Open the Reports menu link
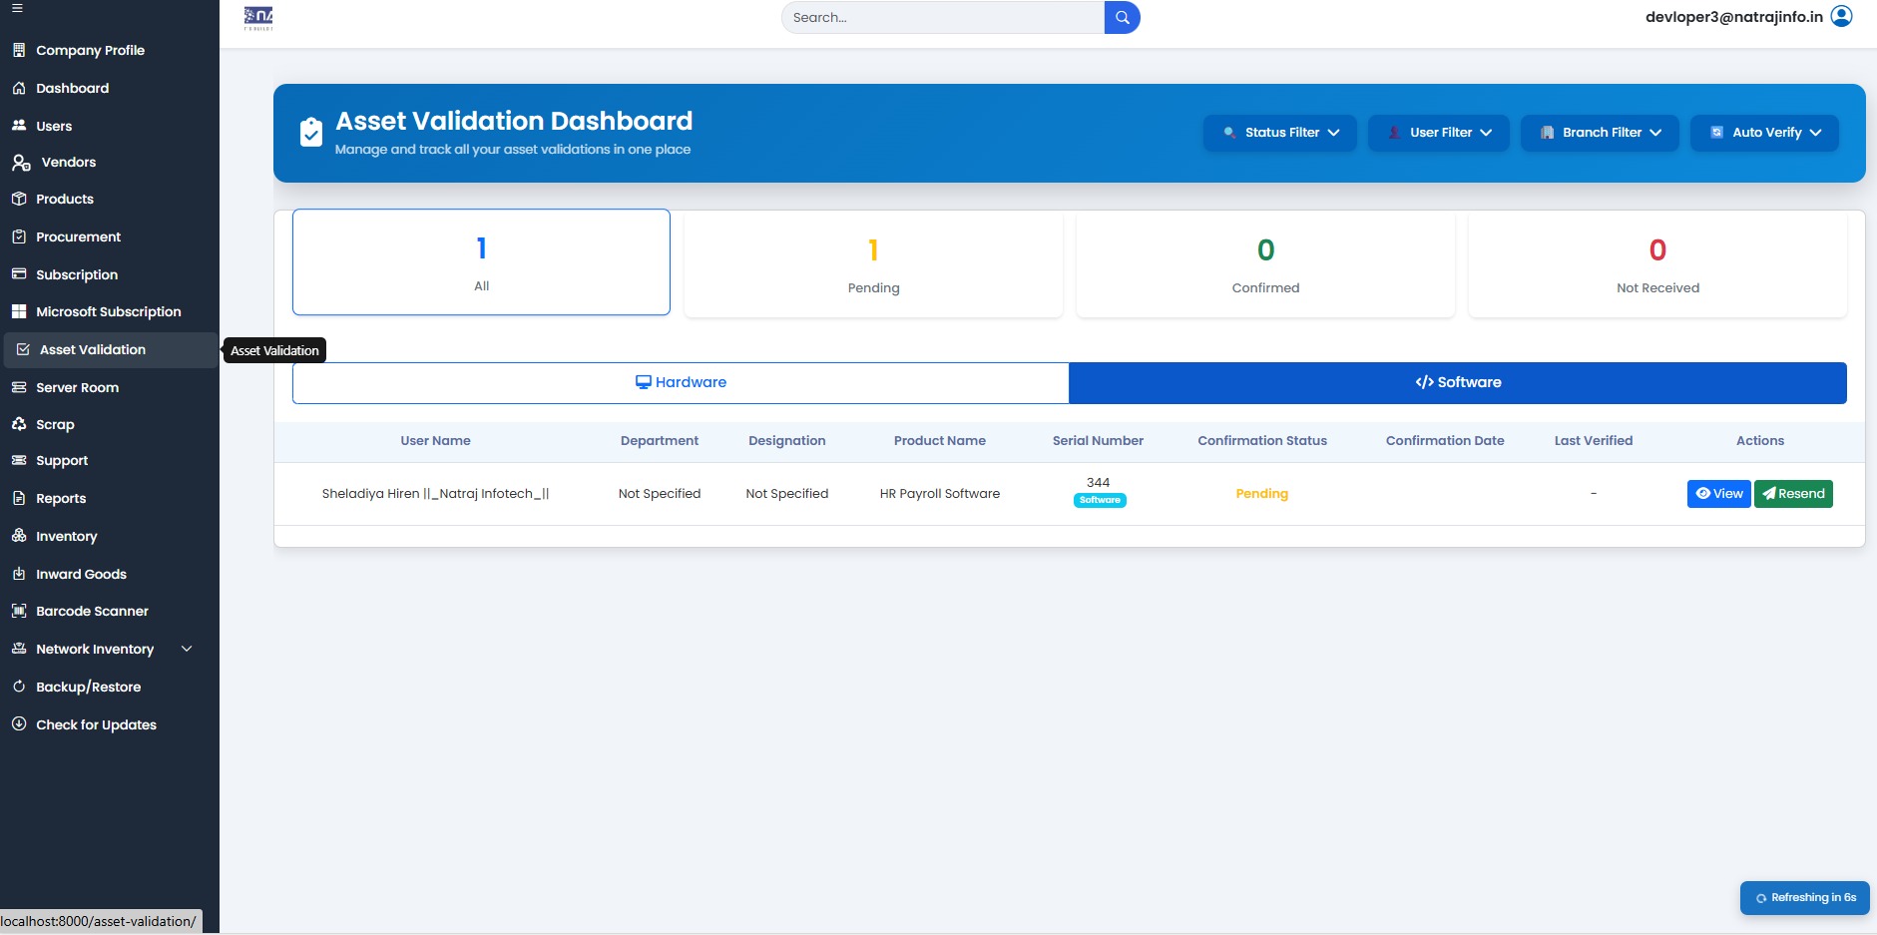The image size is (1877, 935). tap(61, 498)
